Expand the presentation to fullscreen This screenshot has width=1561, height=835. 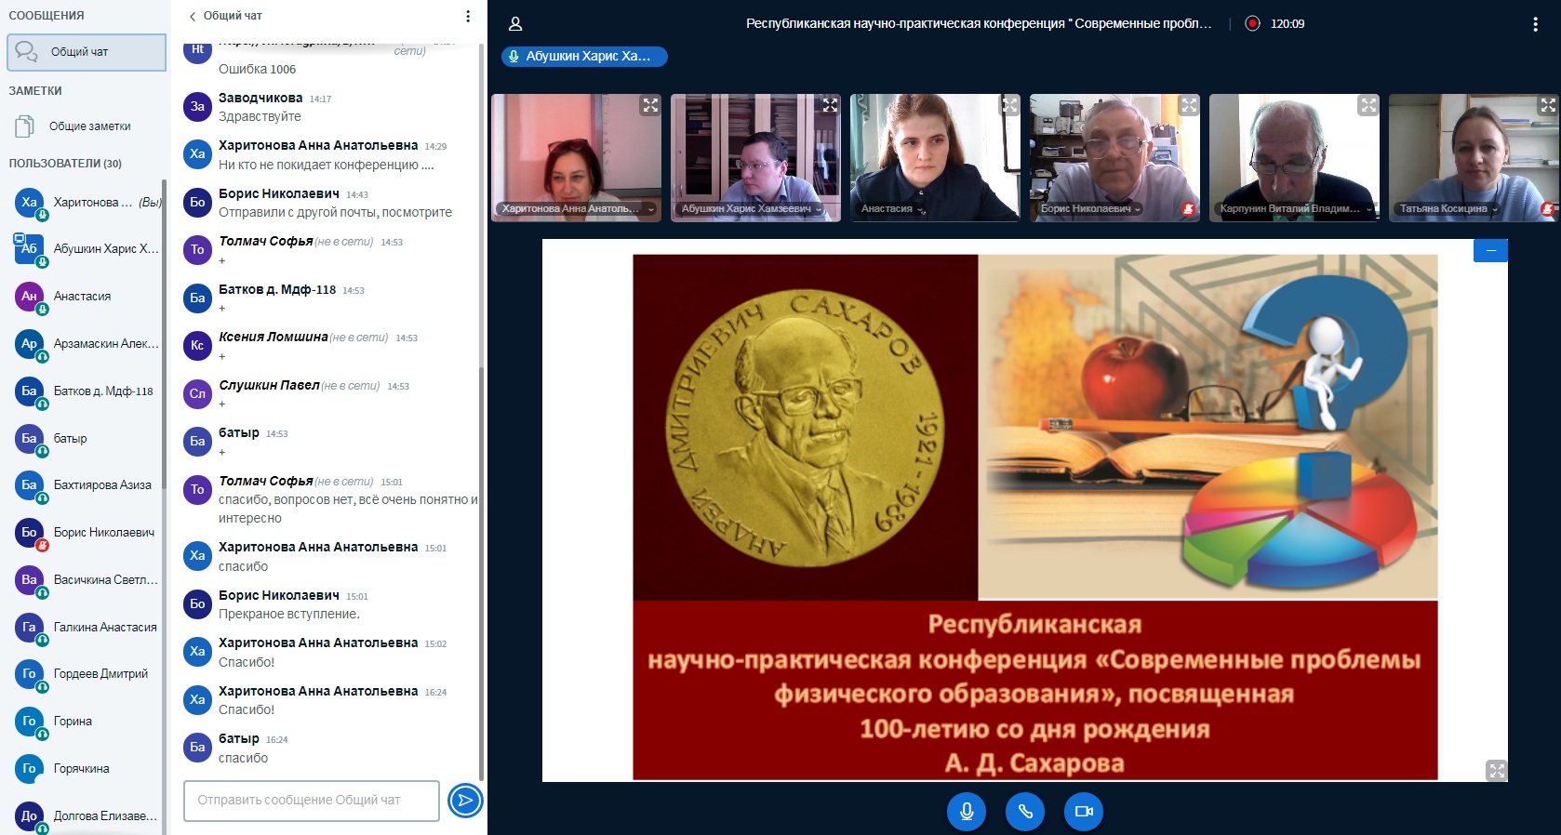coord(1496,770)
